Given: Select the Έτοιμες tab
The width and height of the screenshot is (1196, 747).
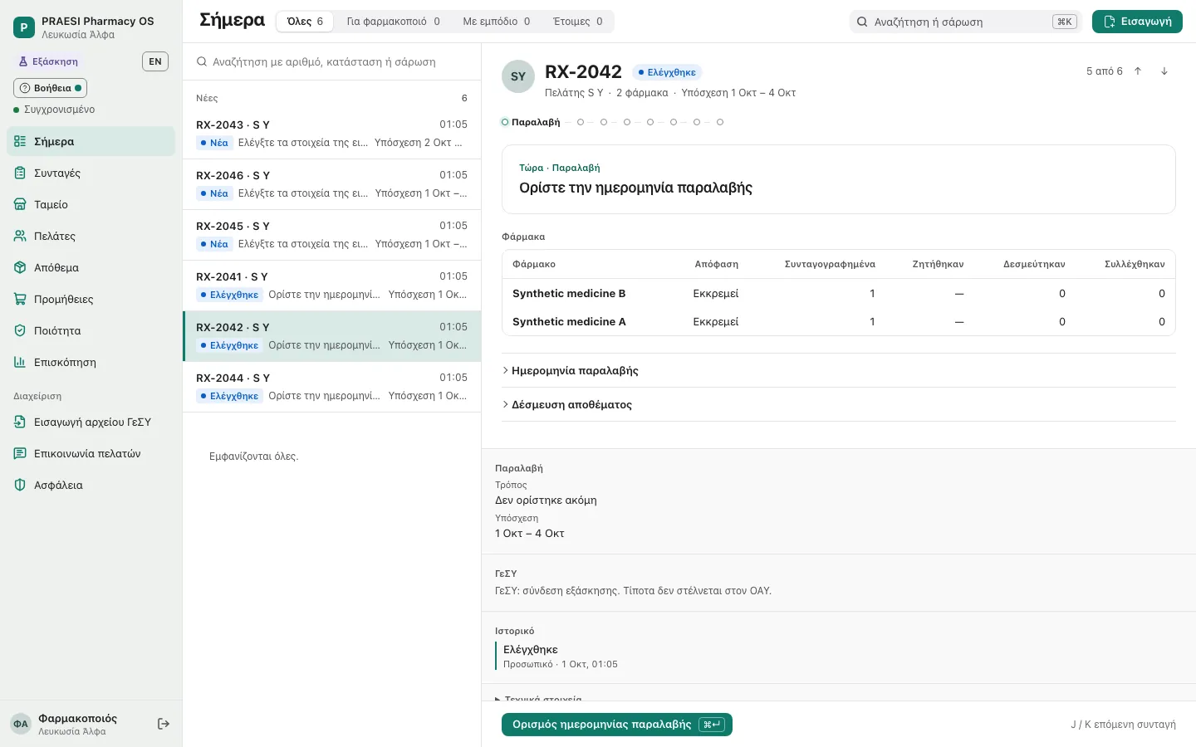Looking at the screenshot, I should (x=578, y=22).
